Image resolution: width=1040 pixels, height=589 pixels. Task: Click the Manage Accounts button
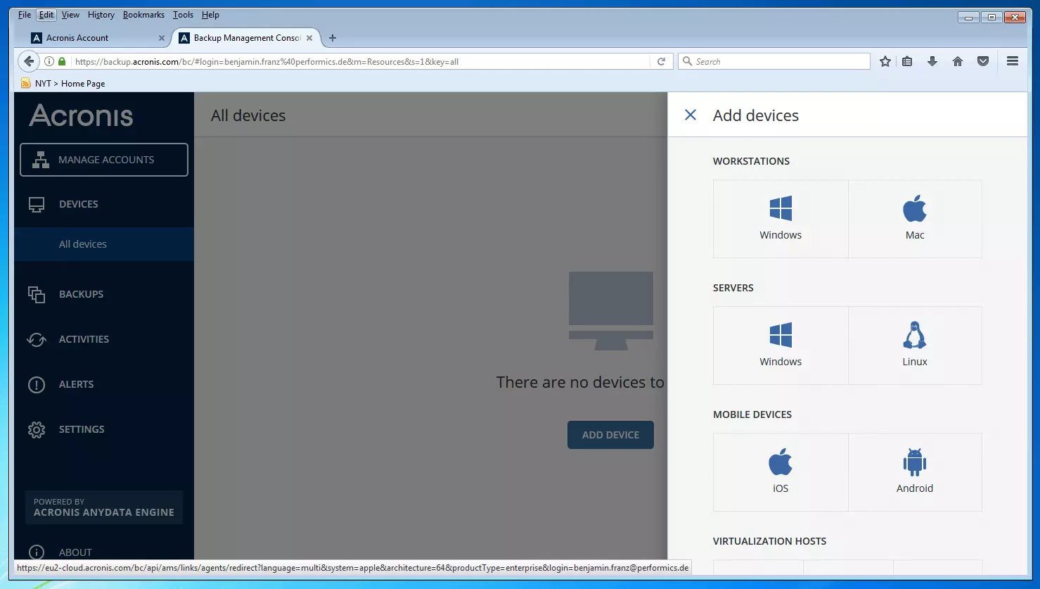[x=104, y=160]
